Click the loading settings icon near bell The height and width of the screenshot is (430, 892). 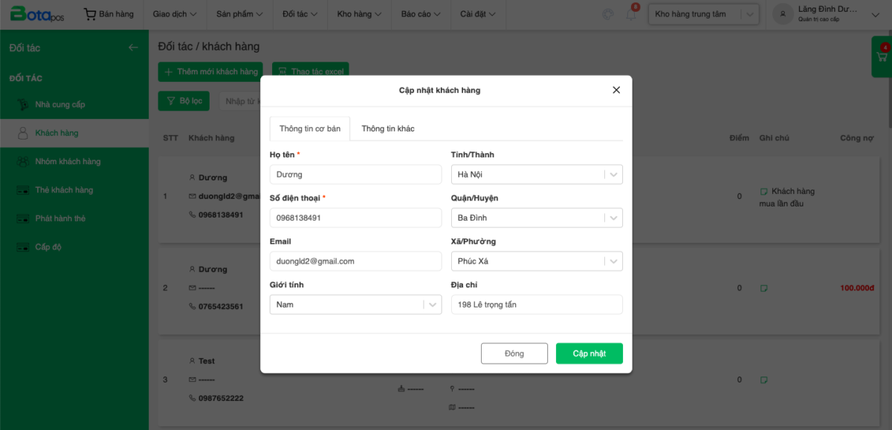tap(608, 14)
